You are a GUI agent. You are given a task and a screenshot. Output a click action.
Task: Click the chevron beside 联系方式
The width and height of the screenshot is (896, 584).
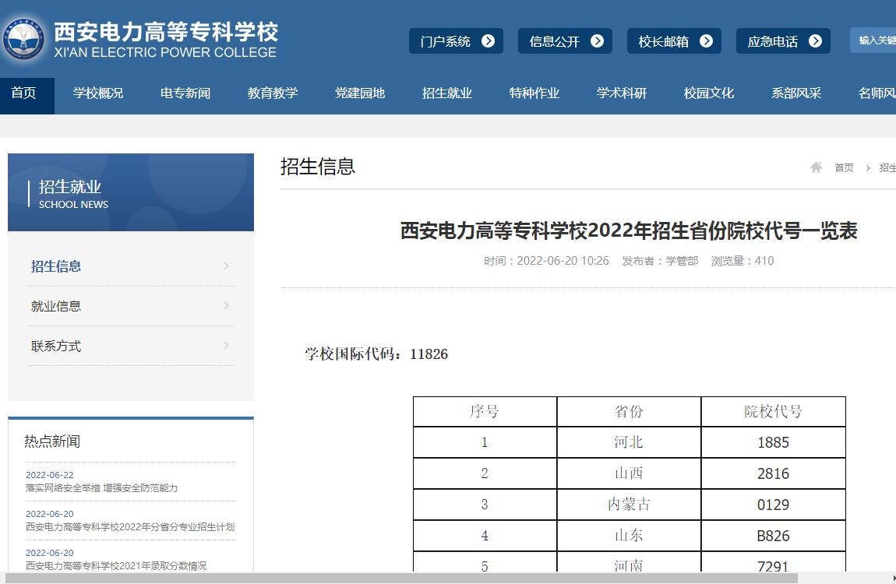[226, 346]
